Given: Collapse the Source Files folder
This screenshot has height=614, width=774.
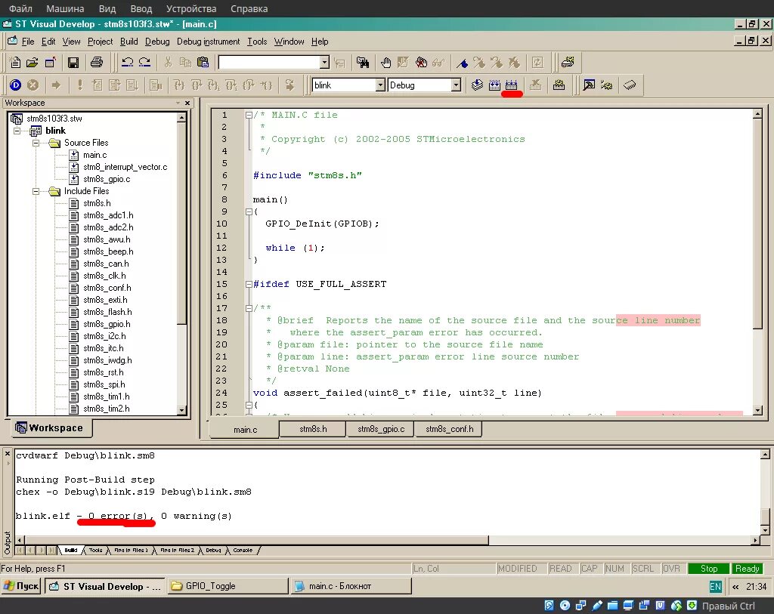Looking at the screenshot, I should pyautogui.click(x=36, y=143).
